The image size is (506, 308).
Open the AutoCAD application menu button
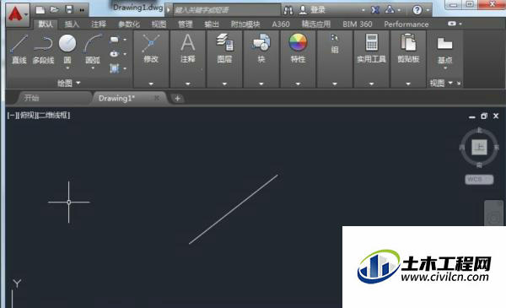18,14
